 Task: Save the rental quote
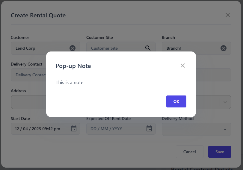220,152
